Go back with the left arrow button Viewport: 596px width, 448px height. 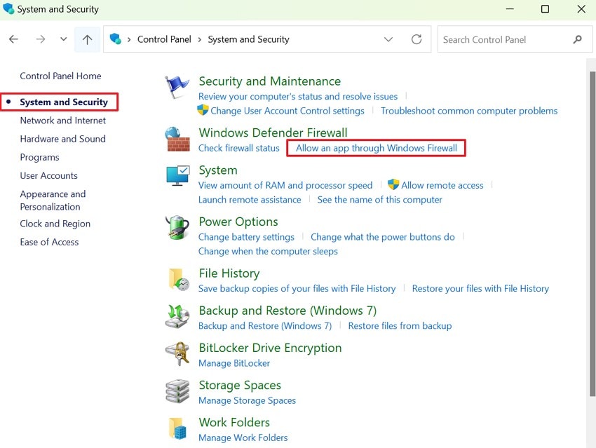point(14,39)
